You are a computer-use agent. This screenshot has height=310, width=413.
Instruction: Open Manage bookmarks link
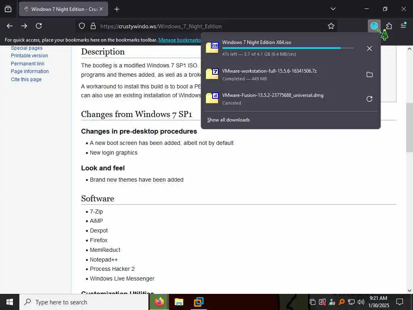(x=179, y=40)
